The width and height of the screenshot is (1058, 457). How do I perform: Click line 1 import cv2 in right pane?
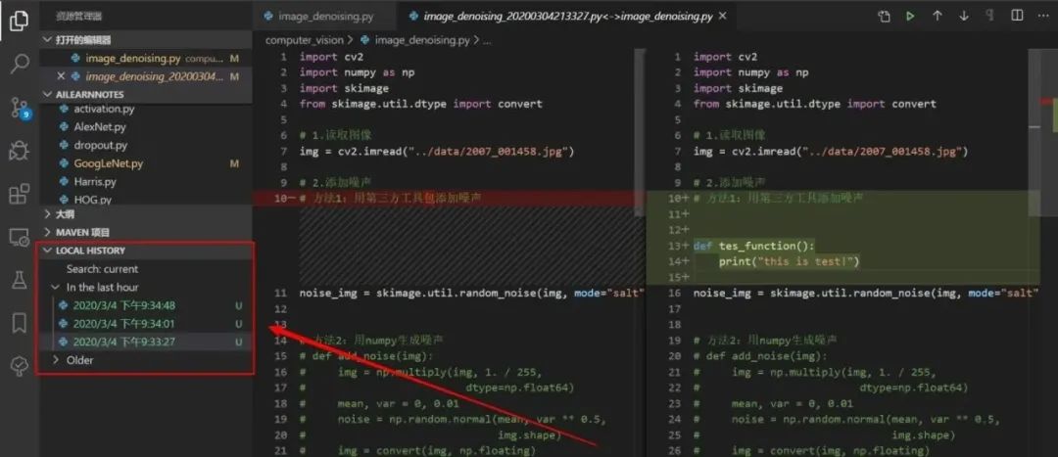(725, 57)
